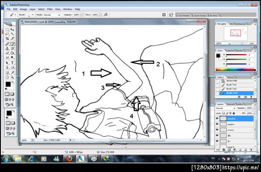
Task: Toggle lock transparent pixels for layer
Action: coord(224,113)
